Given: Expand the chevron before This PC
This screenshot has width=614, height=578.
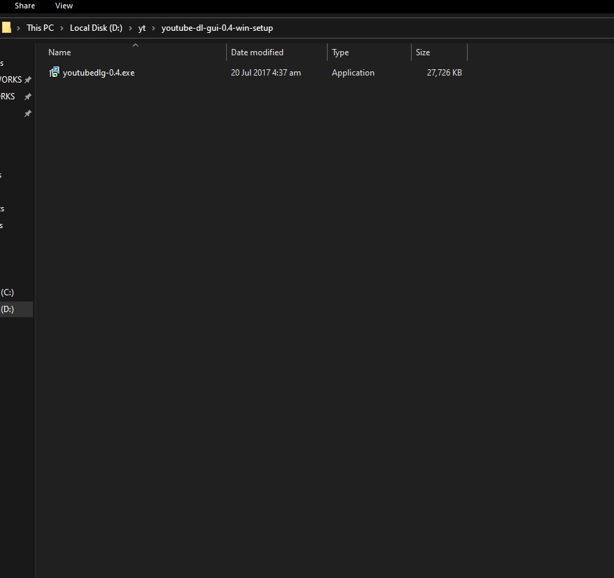Looking at the screenshot, I should click(x=18, y=28).
